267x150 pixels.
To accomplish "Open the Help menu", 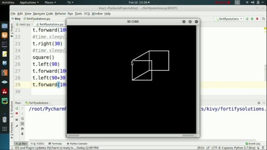I will (x=108, y=14).
